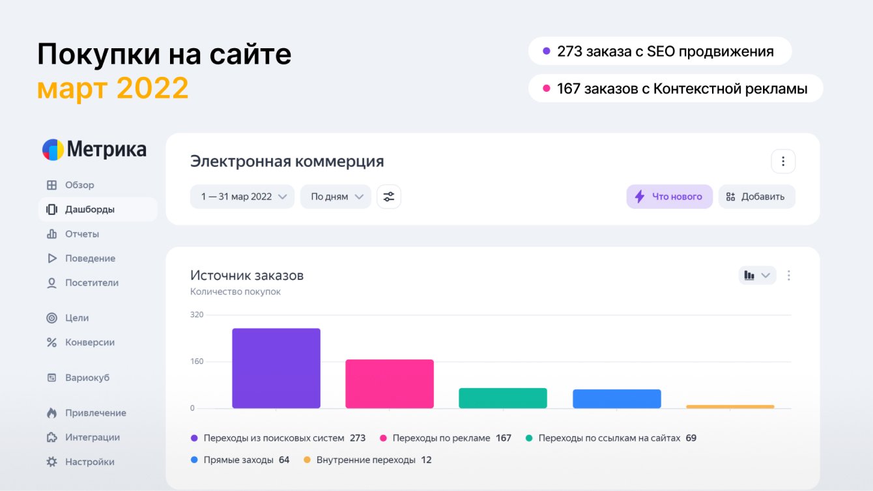The image size is (873, 491).
Task: Open the Источник заказов widget three-dot menu
Action: 789,275
